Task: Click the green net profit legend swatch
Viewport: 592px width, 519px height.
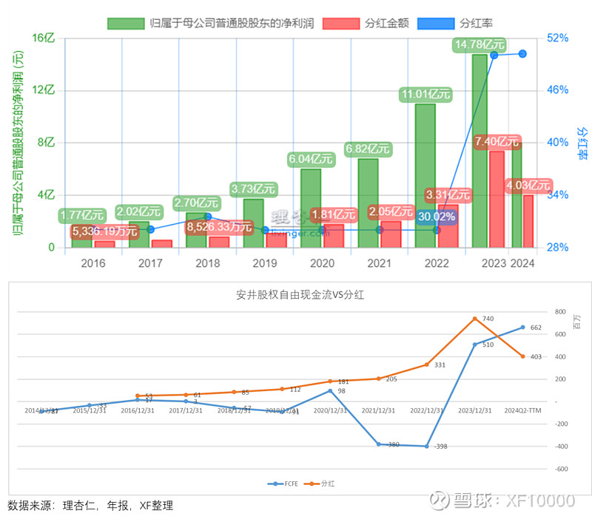Action: [x=126, y=24]
